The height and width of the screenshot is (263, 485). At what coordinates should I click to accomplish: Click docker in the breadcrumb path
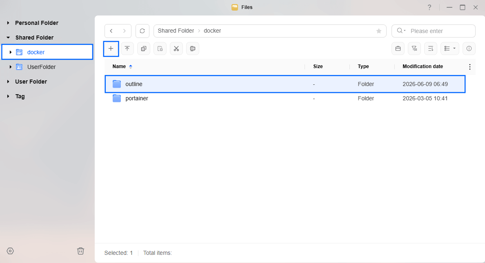(212, 31)
